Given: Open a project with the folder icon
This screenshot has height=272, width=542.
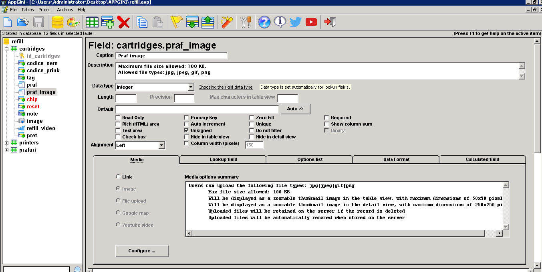Looking at the screenshot, I should click(x=23, y=22).
